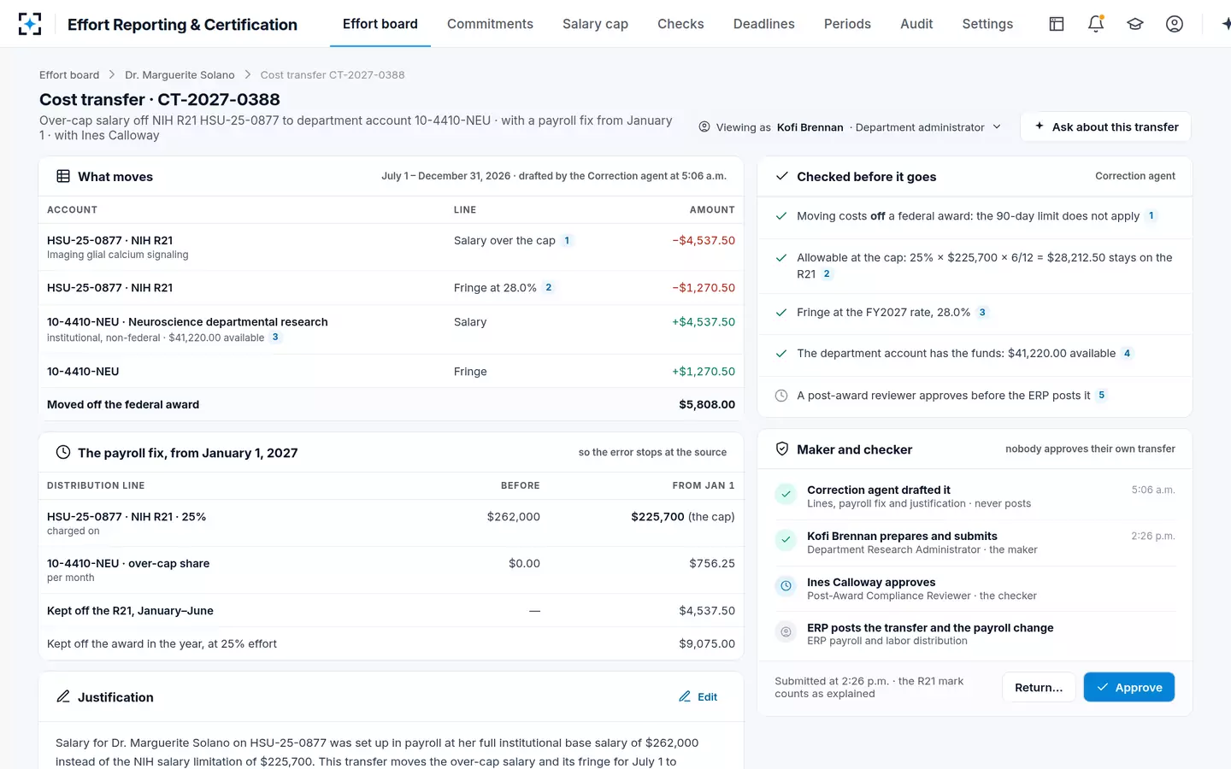Screen dimensions: 1231x769
Task: Open the notifications bell
Action: (x=1096, y=24)
